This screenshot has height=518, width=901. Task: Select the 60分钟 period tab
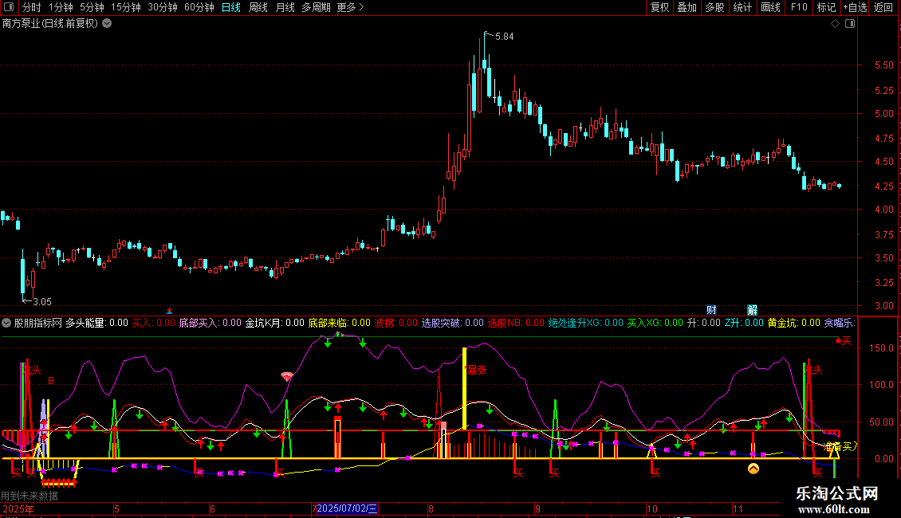[x=199, y=7]
